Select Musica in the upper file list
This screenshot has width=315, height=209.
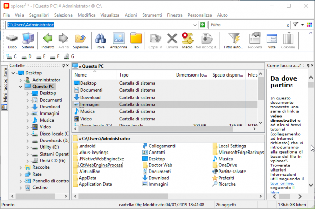click(87, 111)
